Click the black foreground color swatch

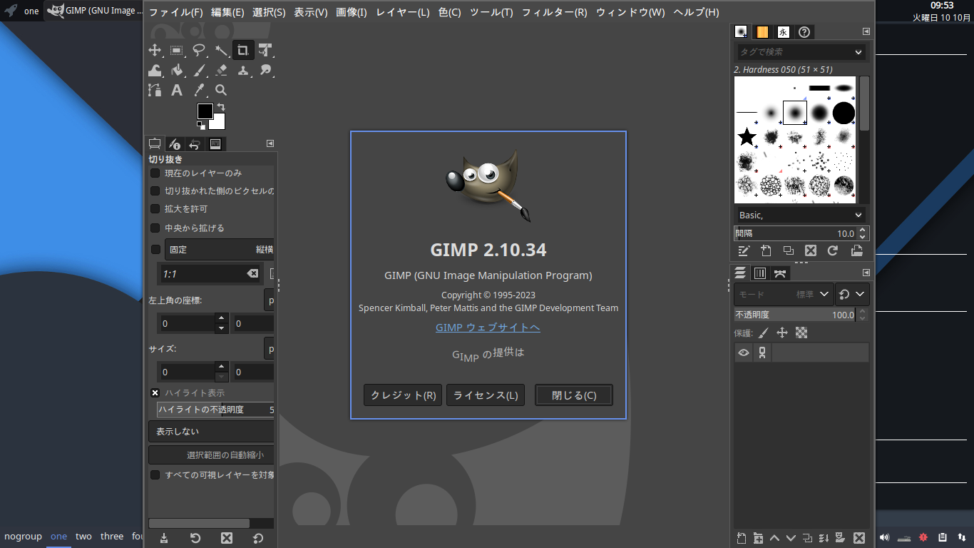point(204,110)
